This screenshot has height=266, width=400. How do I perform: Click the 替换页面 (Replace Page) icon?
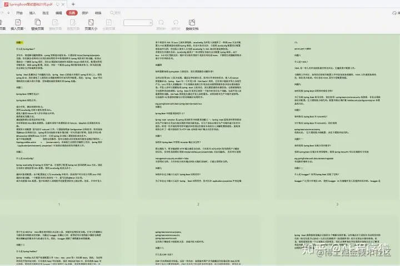[x=38, y=22]
